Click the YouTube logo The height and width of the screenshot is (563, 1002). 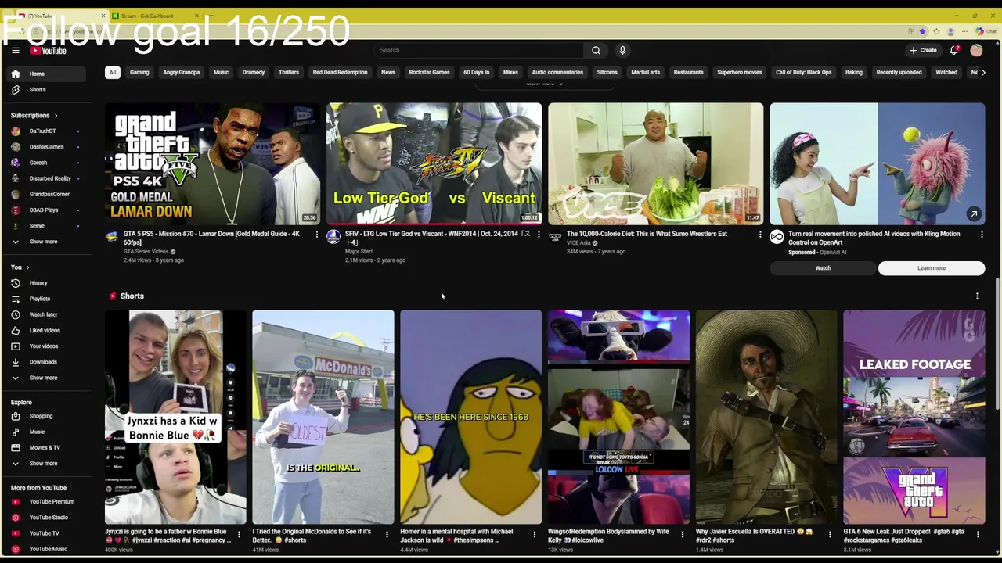coord(49,51)
